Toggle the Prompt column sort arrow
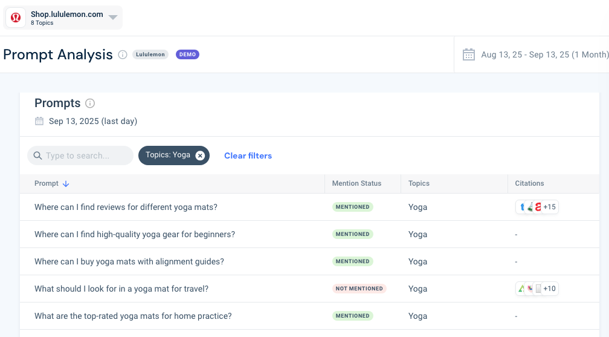This screenshot has width=609, height=337. pos(66,184)
